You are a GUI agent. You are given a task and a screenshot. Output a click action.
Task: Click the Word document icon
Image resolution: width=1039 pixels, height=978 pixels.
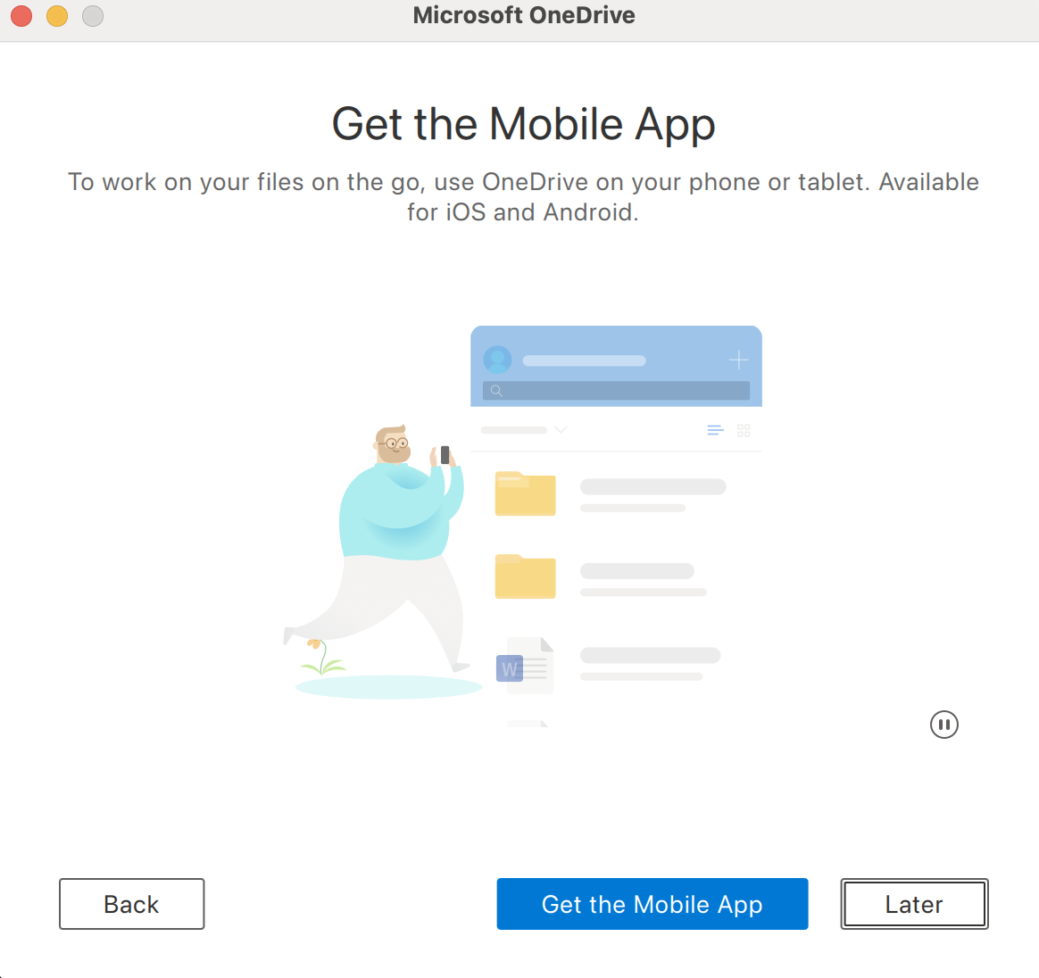[525, 666]
